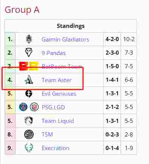Open the Gaimin Gladiators team link
This screenshot has height=164, width=149.
click(65, 40)
